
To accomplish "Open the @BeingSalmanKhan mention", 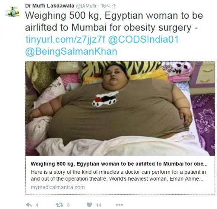I will click(x=71, y=51).
